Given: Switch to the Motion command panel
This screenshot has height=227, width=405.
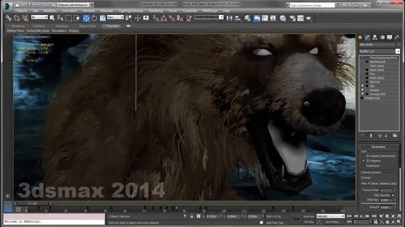Looking at the screenshot, I should [x=382, y=38].
